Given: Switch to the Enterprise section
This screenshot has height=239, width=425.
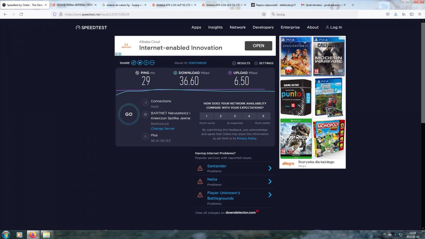Looking at the screenshot, I should (x=290, y=27).
